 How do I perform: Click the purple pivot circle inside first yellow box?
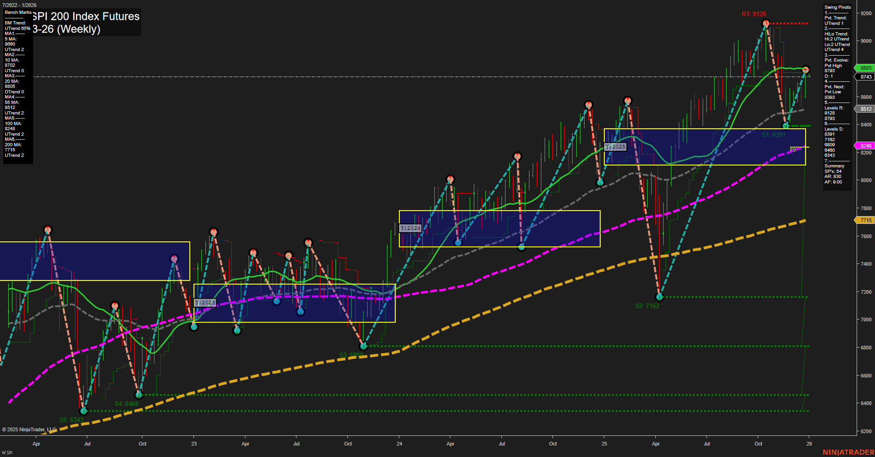[174, 258]
